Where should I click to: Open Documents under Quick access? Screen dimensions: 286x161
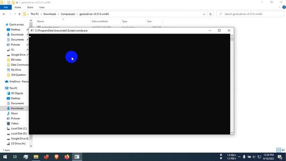(17, 40)
